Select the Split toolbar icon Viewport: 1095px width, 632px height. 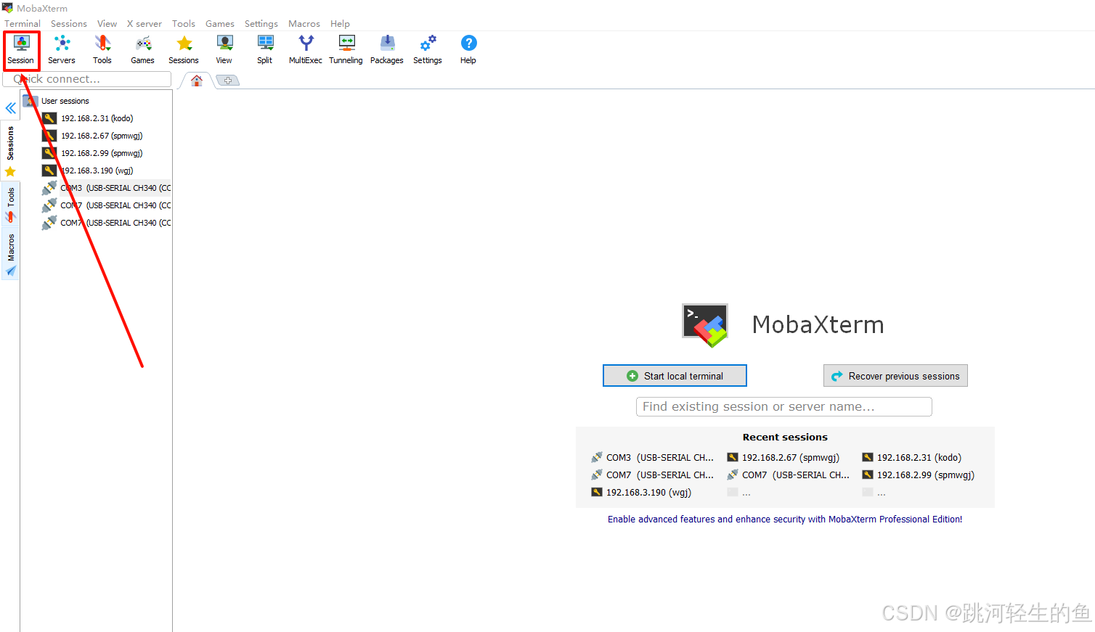coord(265,50)
